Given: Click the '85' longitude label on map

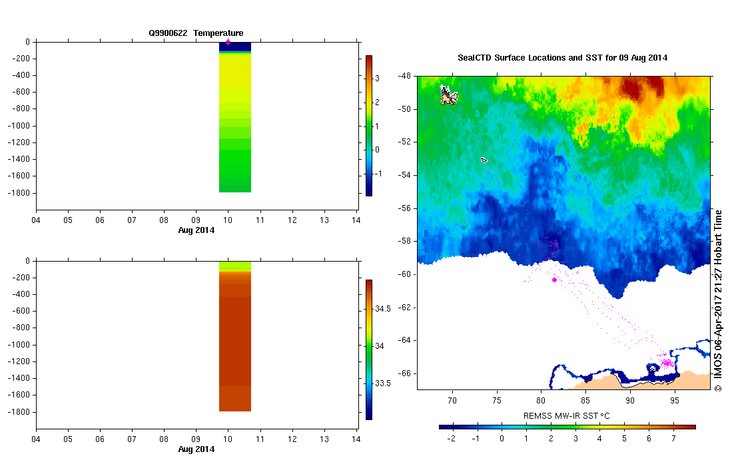Looking at the screenshot, I should coord(585,401).
